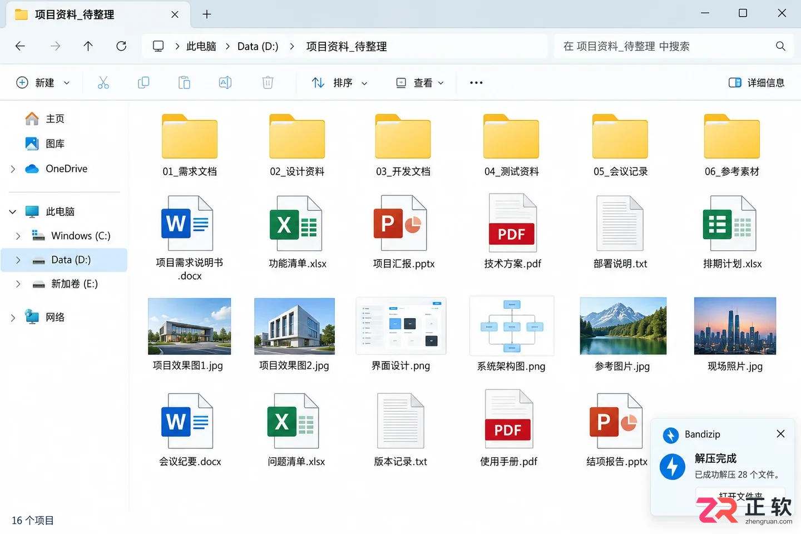The width and height of the screenshot is (801, 534).
Task: Select the 06_参考素材 folder
Action: click(x=732, y=145)
